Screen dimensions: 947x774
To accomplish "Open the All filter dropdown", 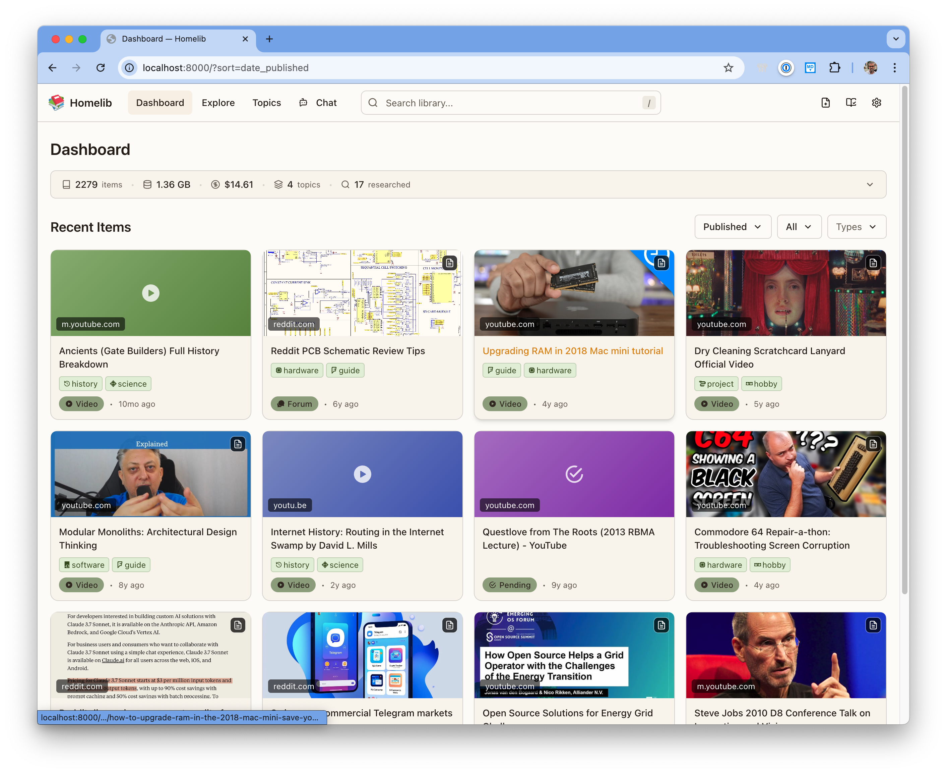I will pos(798,227).
